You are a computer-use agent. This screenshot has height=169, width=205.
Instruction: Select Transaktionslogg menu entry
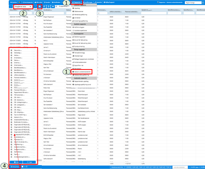(x=79, y=53)
